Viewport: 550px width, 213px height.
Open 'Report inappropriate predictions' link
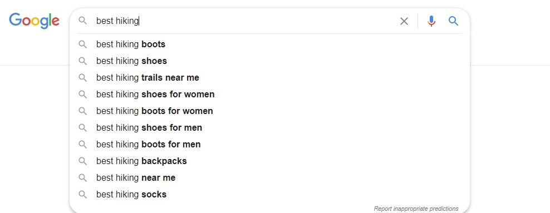pos(416,209)
